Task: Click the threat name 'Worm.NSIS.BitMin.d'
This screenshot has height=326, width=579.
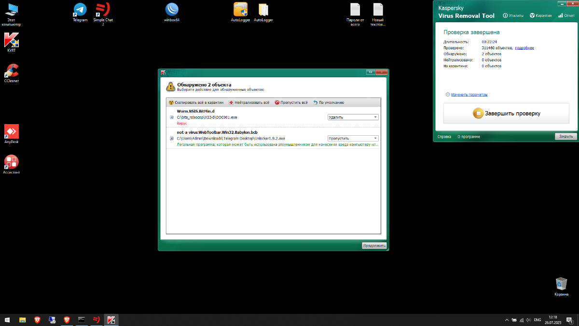Action: (x=195, y=111)
